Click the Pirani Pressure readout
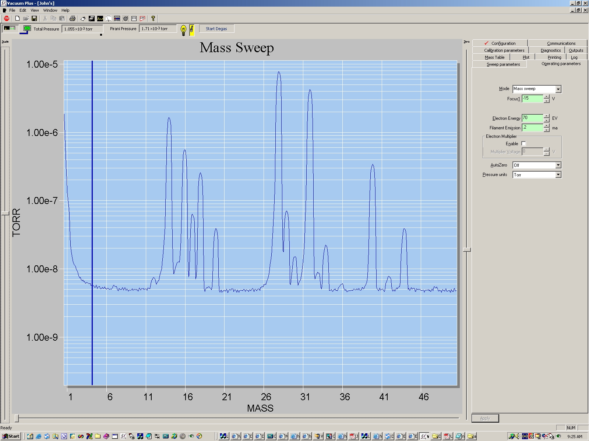The height and width of the screenshot is (441, 589). 158,29
